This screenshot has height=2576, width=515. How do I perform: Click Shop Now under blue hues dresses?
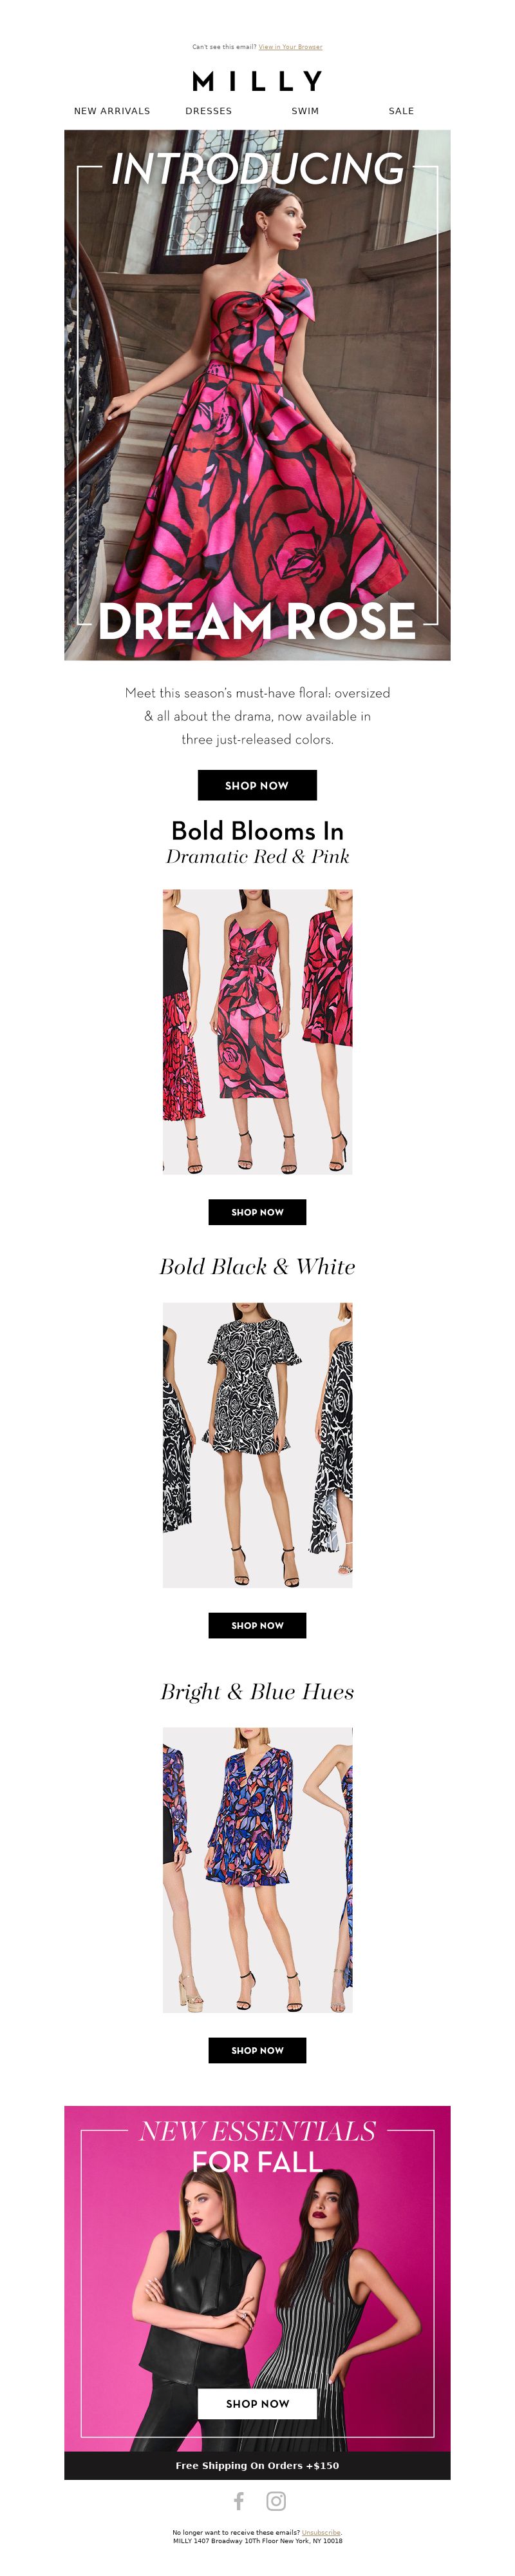point(257,2050)
